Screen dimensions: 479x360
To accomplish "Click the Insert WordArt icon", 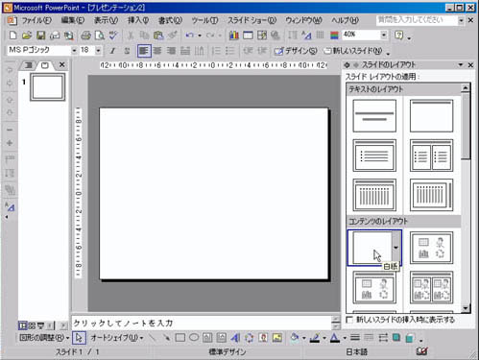I will pyautogui.click(x=235, y=338).
